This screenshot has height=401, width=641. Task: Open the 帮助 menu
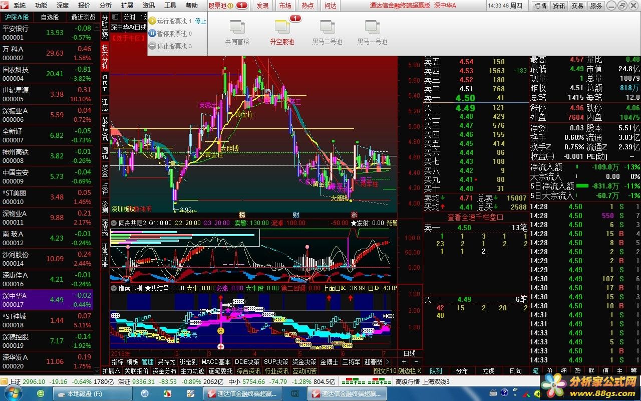192,6
